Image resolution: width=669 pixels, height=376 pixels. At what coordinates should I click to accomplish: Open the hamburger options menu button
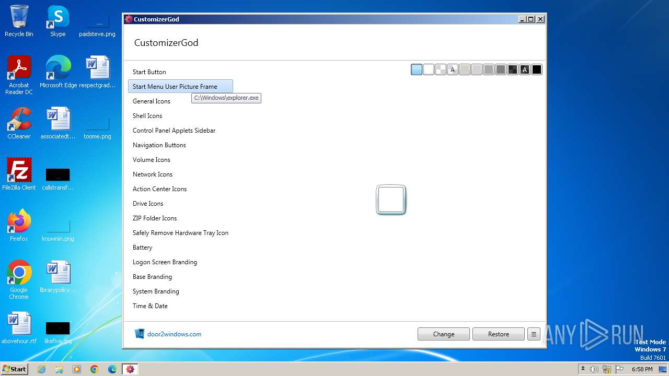[534, 334]
